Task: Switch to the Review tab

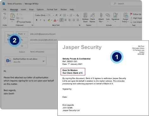Action: [64, 9]
